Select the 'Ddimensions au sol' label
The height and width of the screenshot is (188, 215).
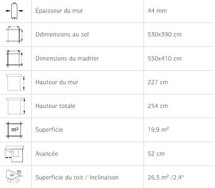(x=62, y=34)
